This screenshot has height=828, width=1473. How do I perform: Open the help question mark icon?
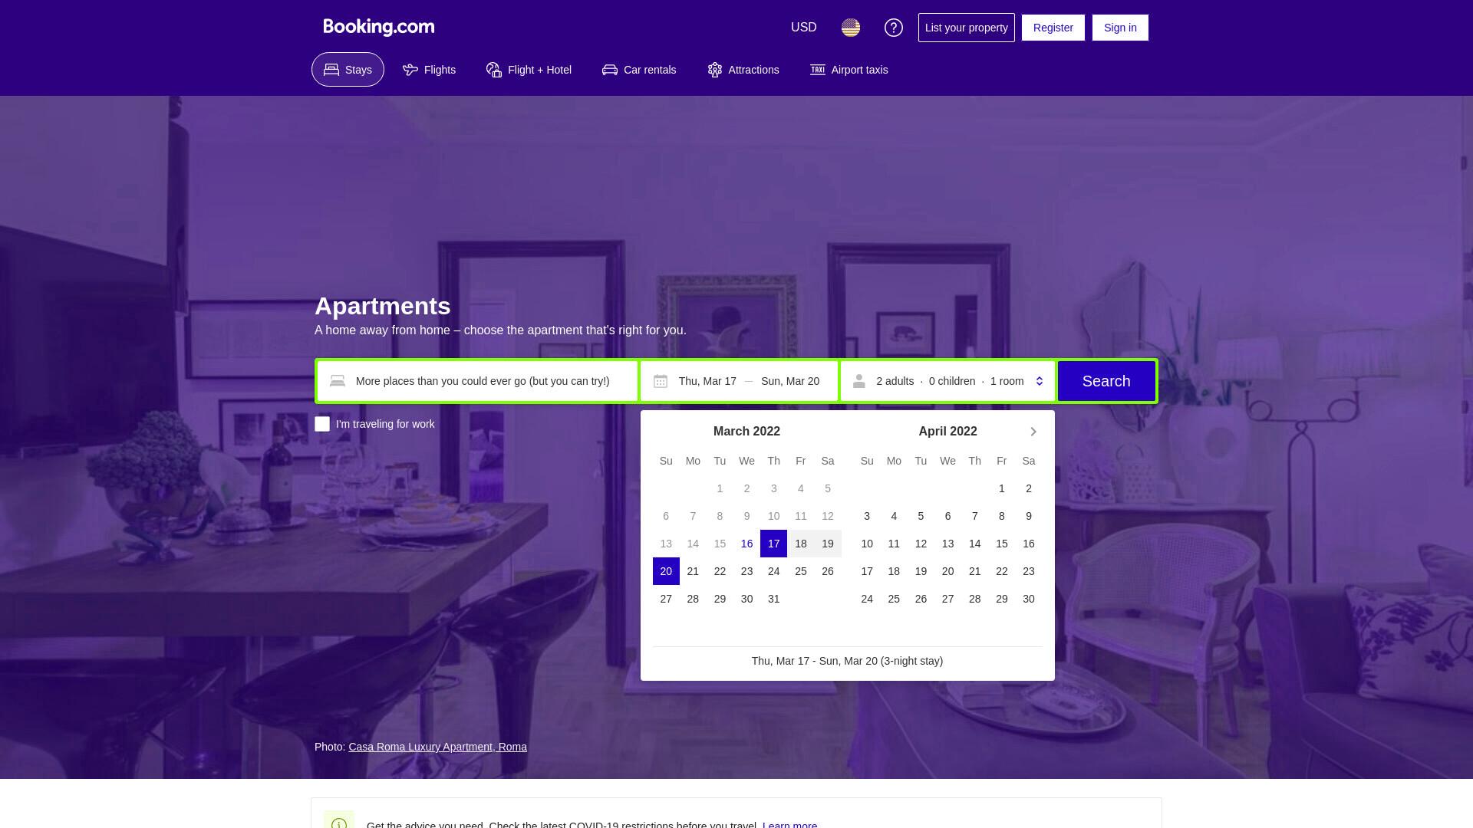[x=894, y=28]
